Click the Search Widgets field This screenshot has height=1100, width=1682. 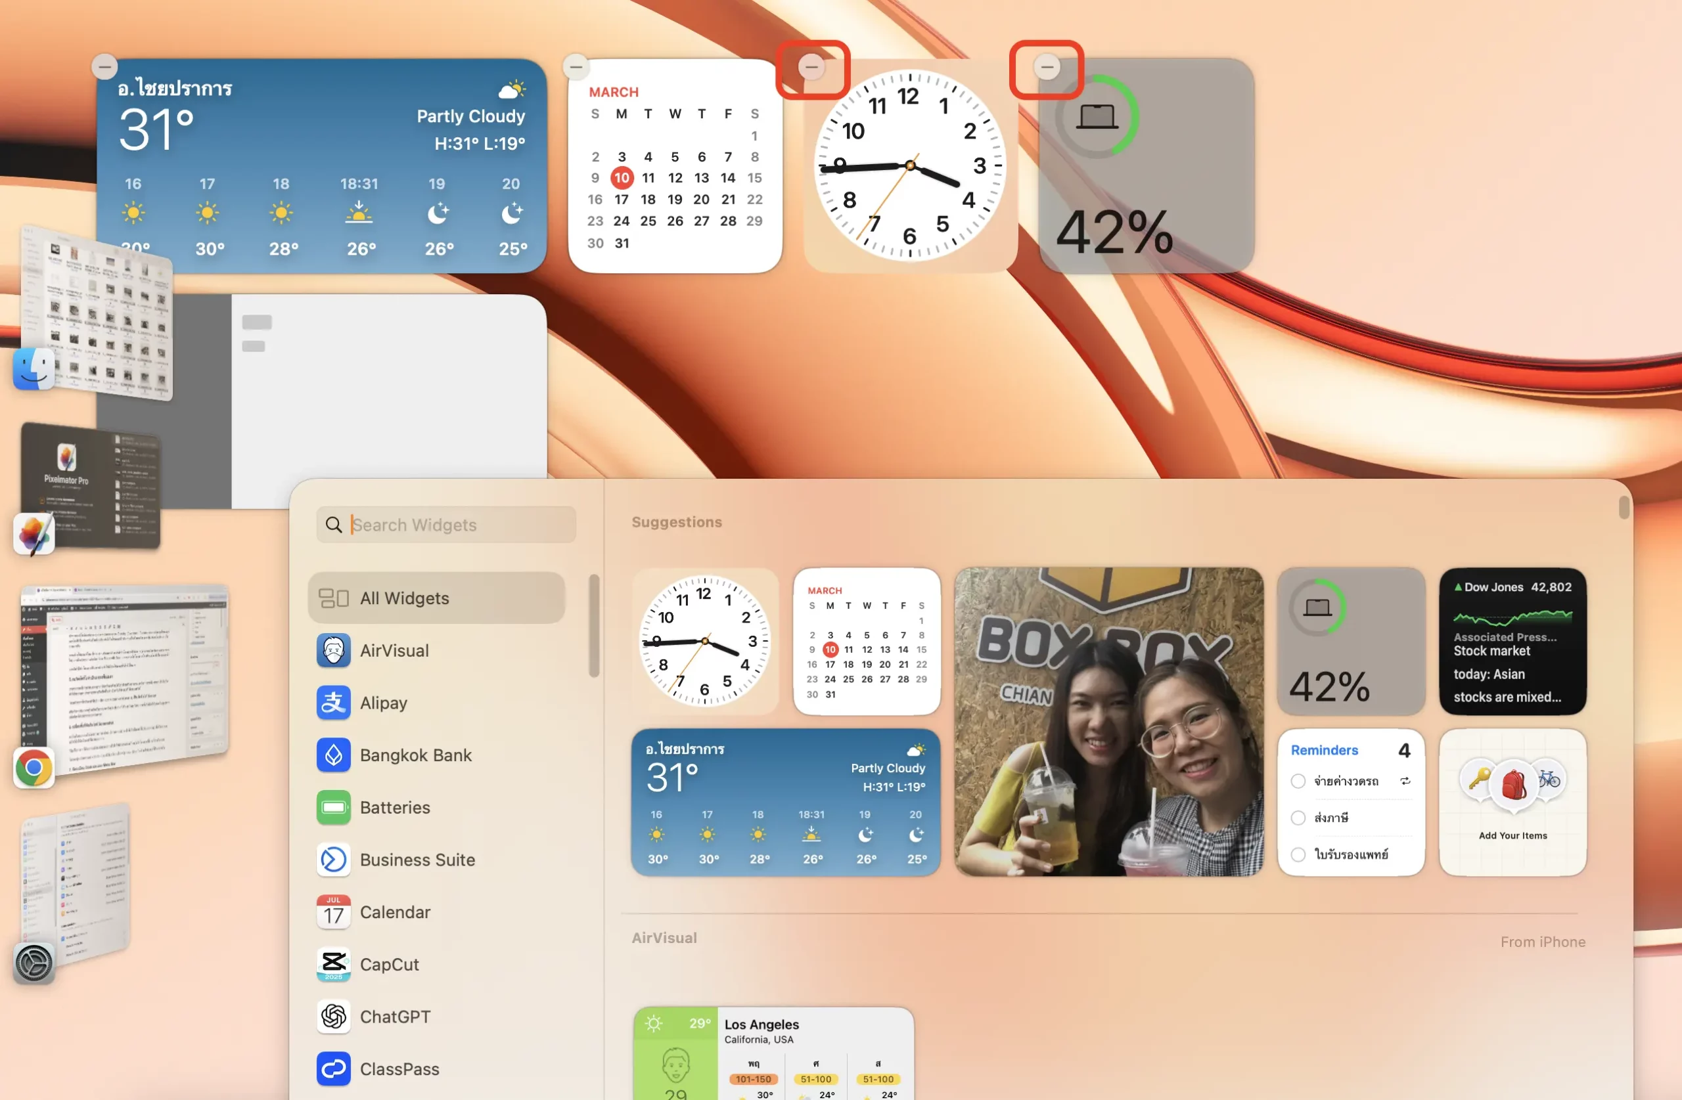[x=452, y=524]
